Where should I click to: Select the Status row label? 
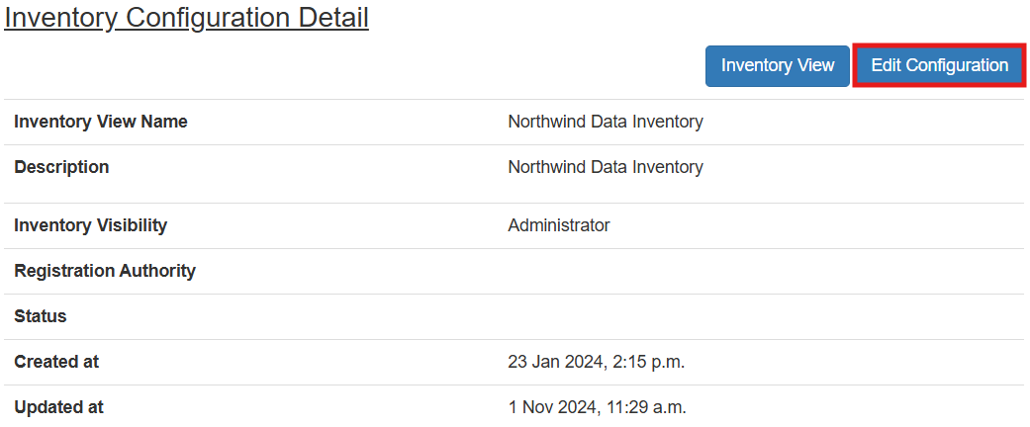(x=41, y=316)
